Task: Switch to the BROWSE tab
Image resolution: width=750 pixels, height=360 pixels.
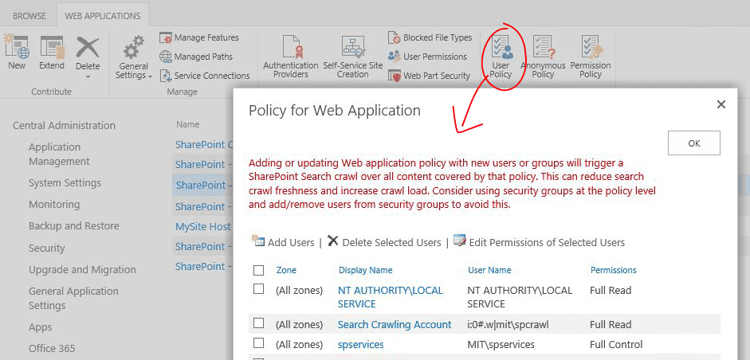Action: [x=29, y=16]
